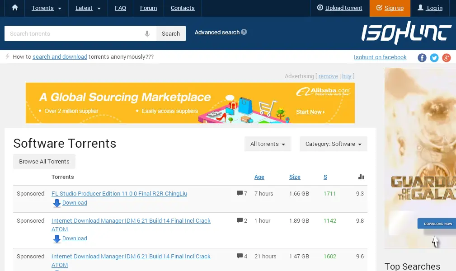Open the Advanced search link
456x271 pixels.
pos(217,32)
